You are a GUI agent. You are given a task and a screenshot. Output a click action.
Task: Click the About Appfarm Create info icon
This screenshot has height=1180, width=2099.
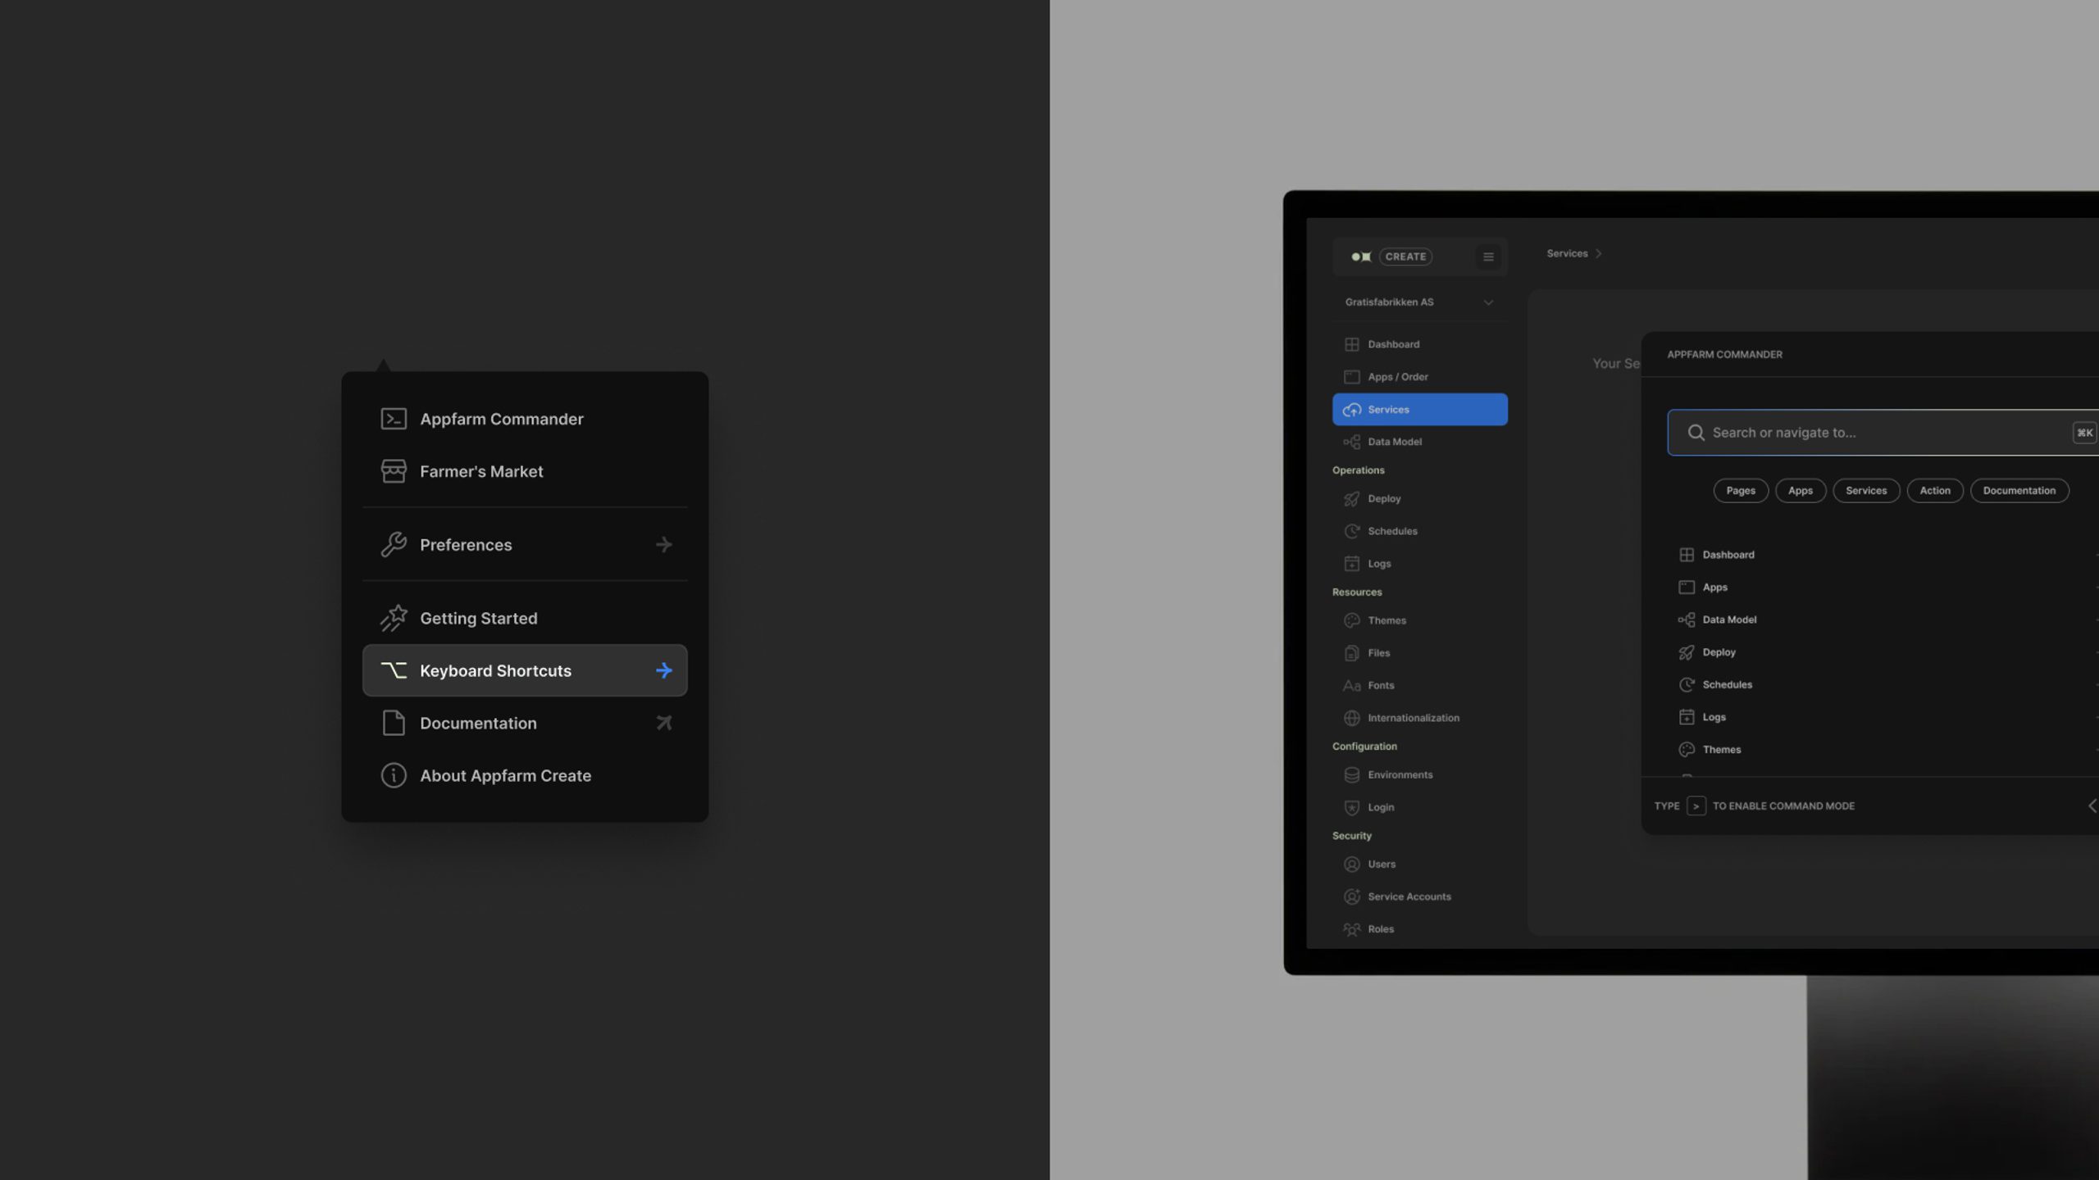(394, 775)
